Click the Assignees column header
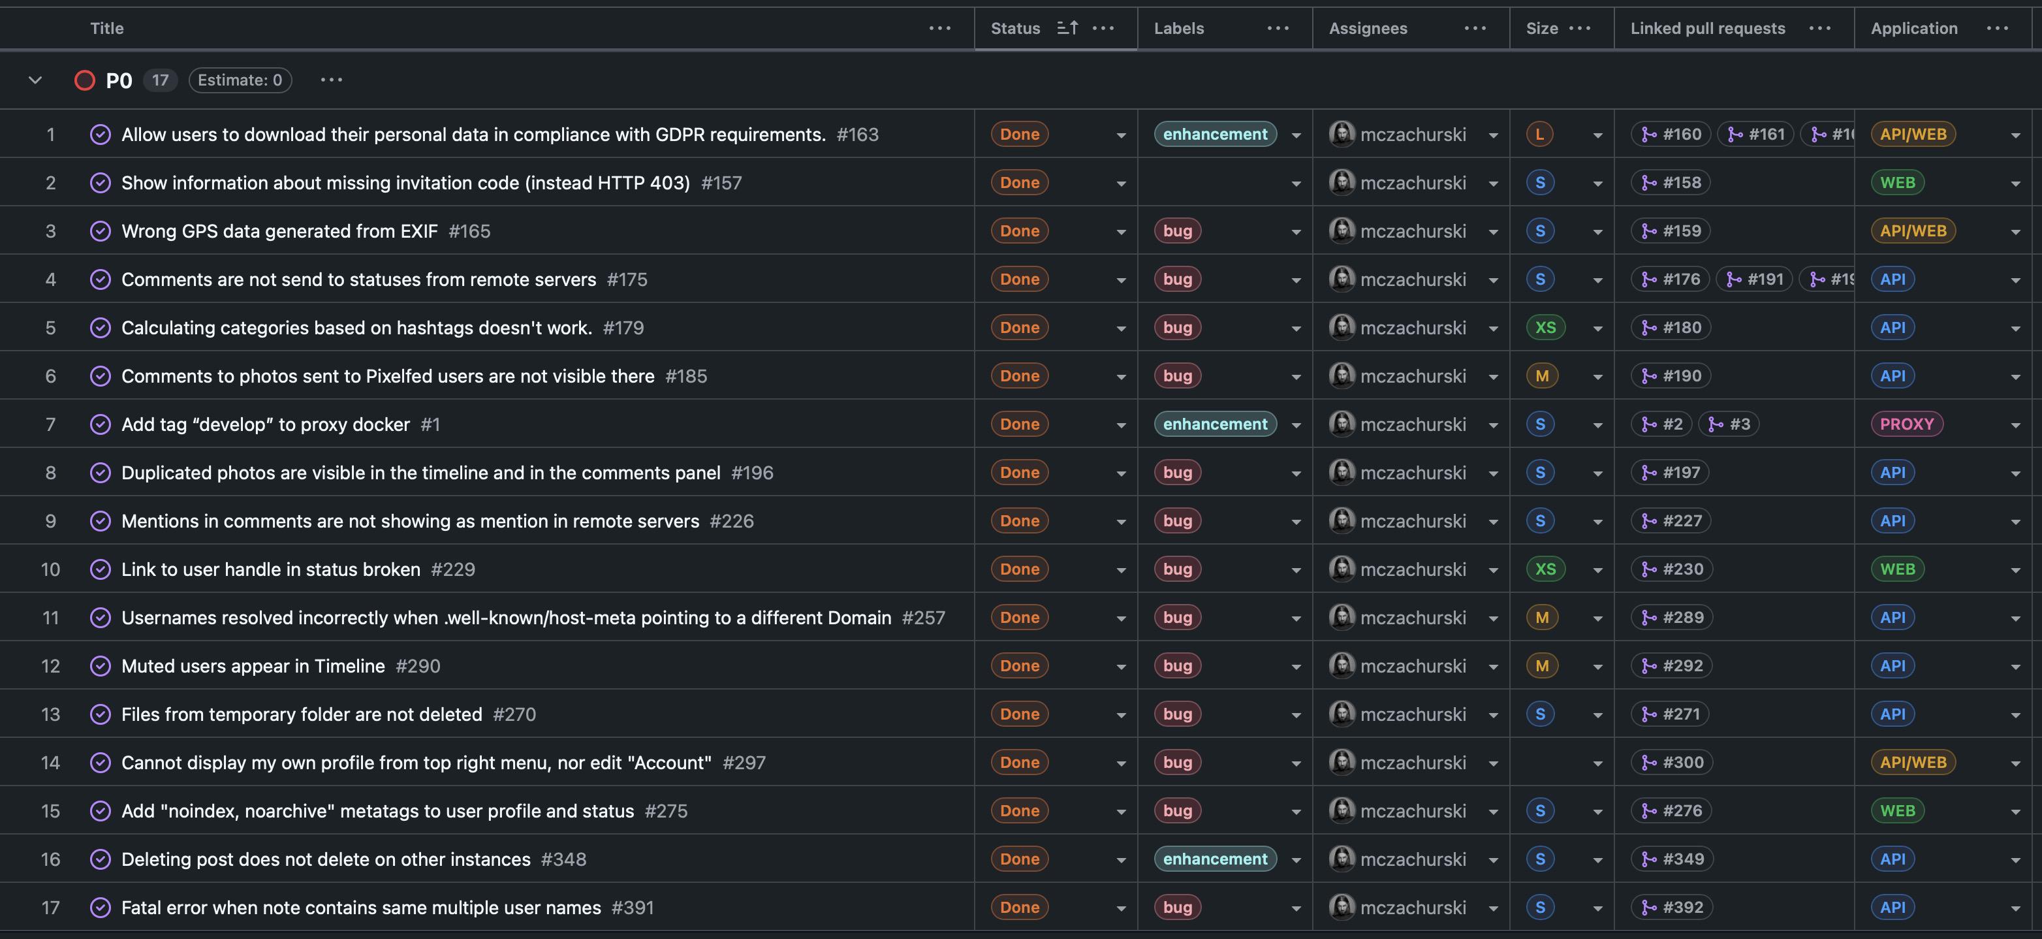This screenshot has height=939, width=2042. coord(1368,28)
